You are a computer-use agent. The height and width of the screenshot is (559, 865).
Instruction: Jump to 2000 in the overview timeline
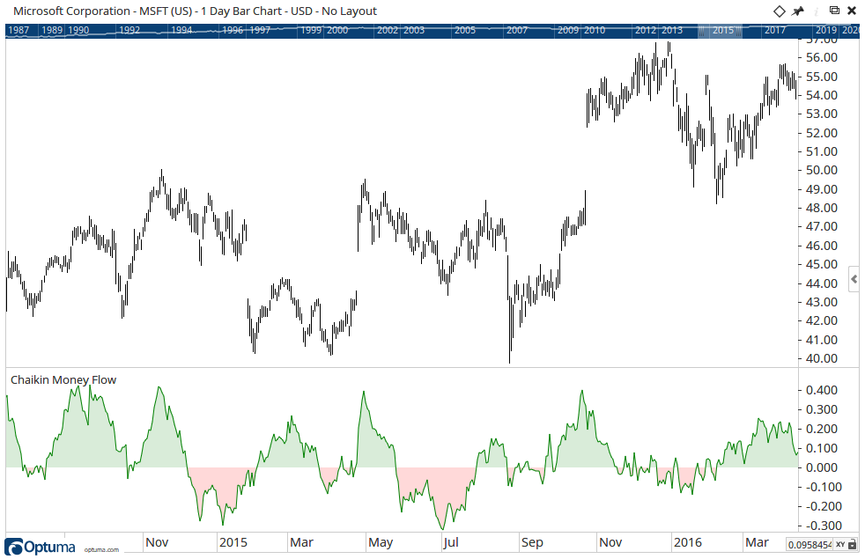click(x=337, y=30)
